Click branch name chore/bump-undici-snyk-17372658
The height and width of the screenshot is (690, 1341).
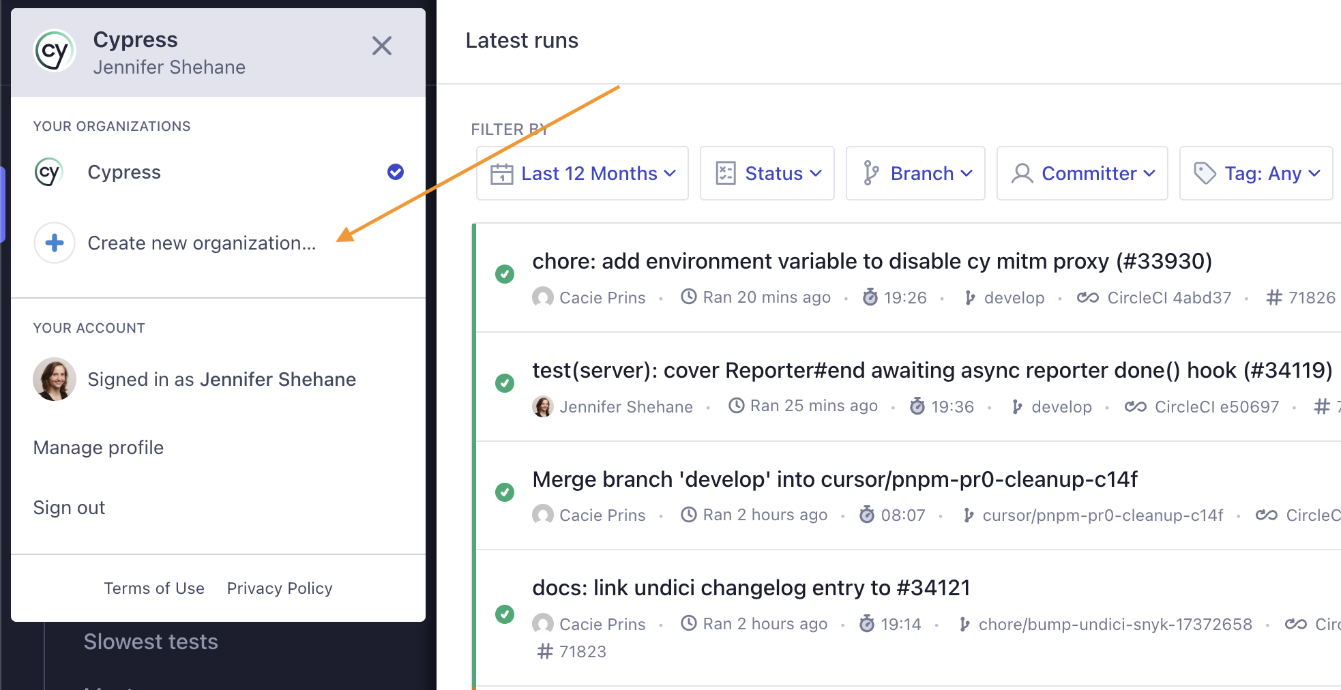click(1115, 624)
